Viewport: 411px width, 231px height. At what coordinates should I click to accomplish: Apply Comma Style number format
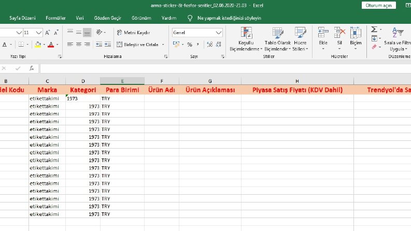coord(198,44)
